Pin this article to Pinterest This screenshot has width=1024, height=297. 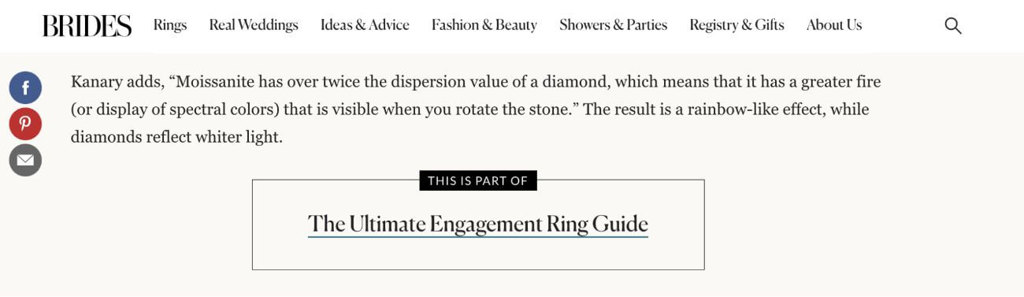coord(25,124)
